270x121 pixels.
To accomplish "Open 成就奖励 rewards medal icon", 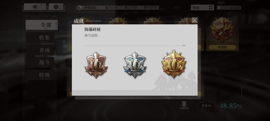I will point(184,105).
